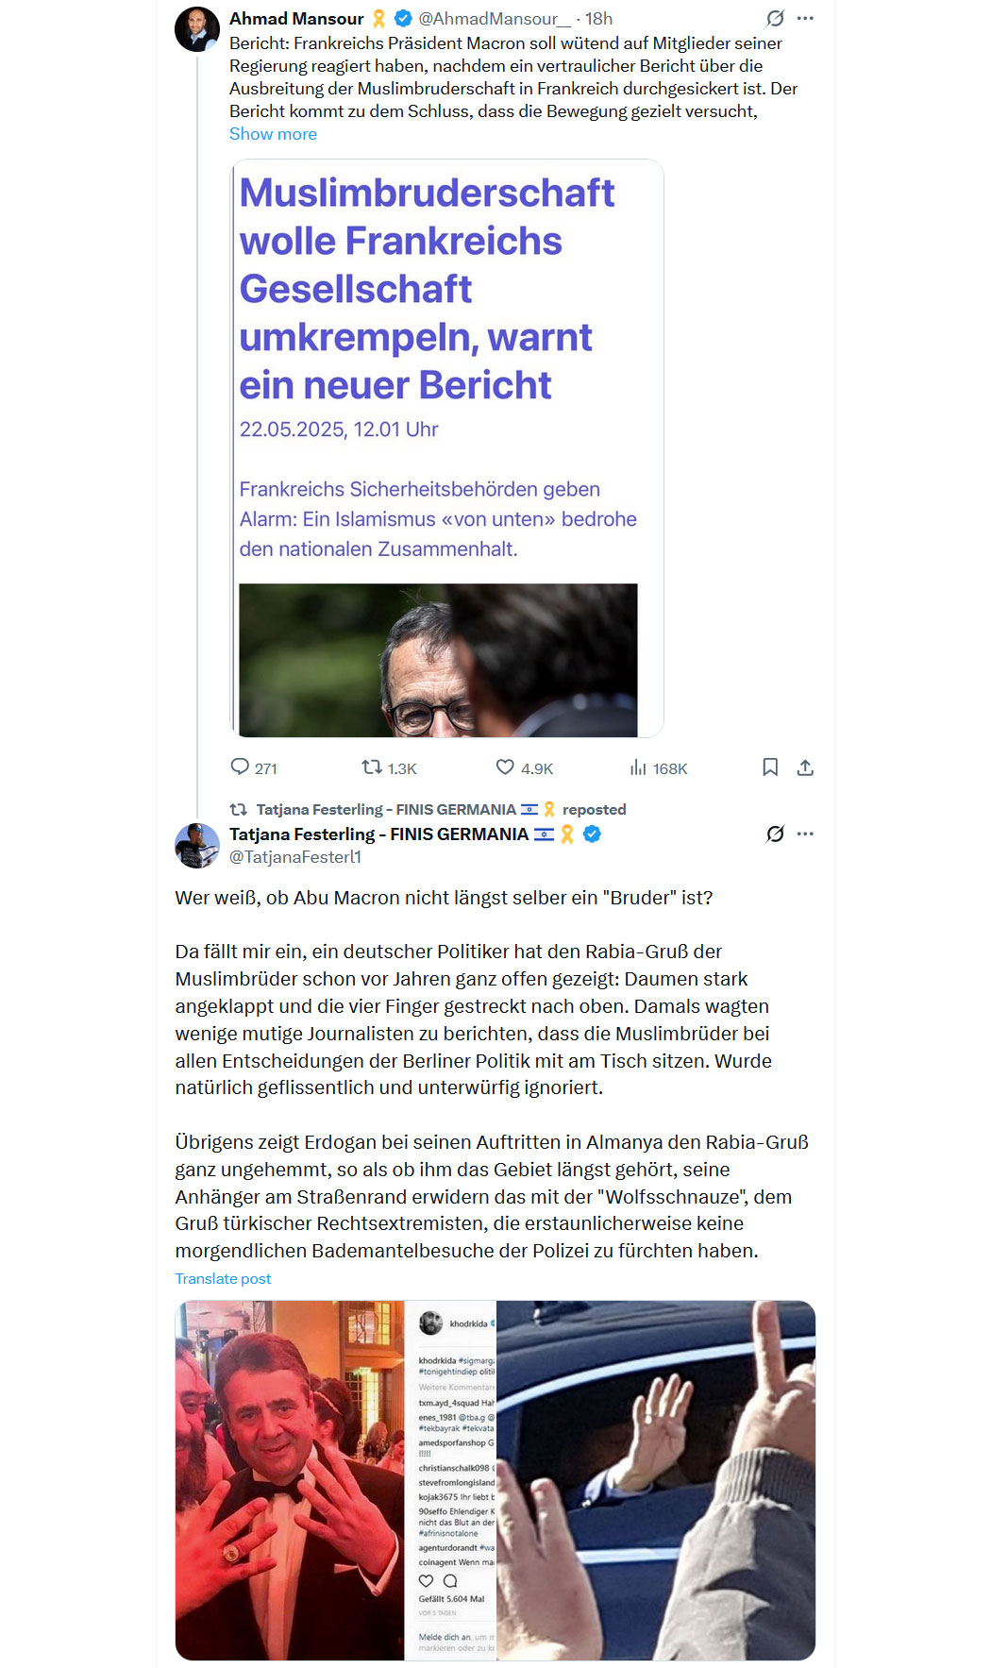Click Translate post link
This screenshot has height=1668, width=991.
coord(223,1278)
